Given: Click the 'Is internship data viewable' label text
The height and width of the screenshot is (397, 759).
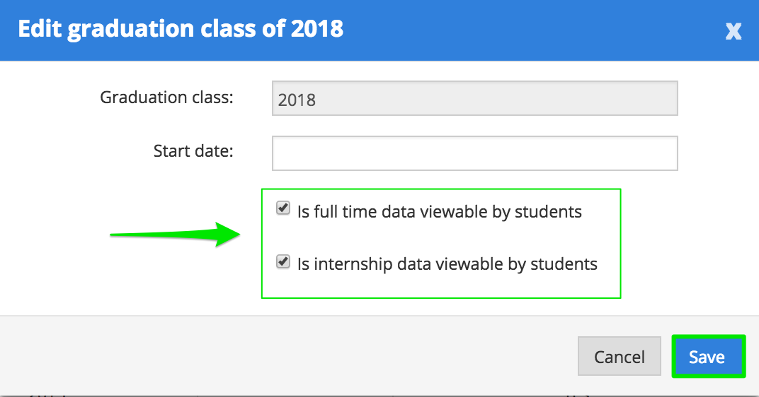Looking at the screenshot, I should [x=447, y=264].
